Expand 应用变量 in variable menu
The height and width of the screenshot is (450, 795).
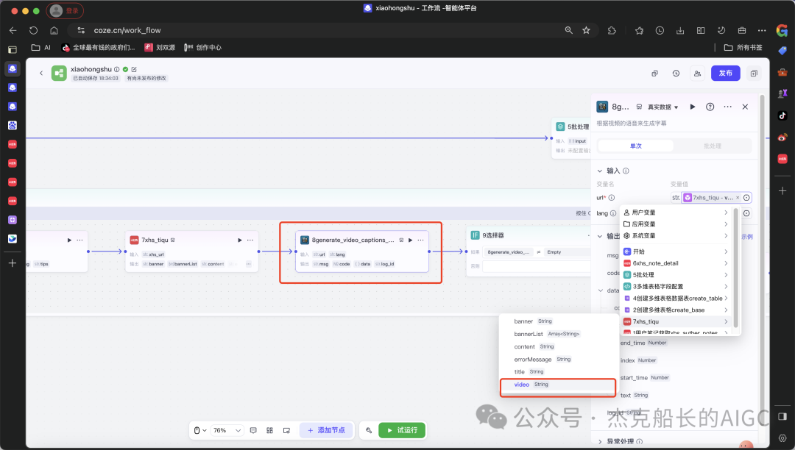pos(675,224)
